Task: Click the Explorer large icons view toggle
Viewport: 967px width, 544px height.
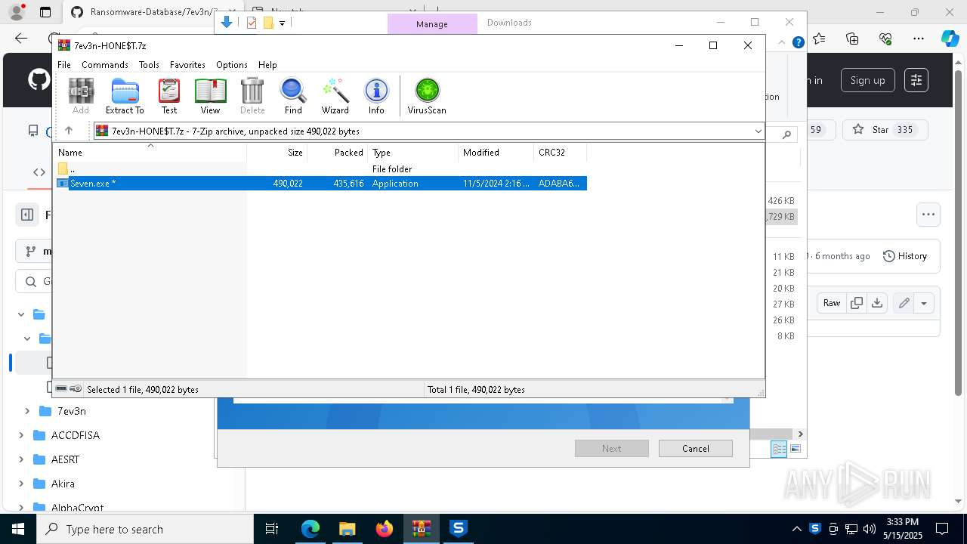Action: (x=795, y=449)
